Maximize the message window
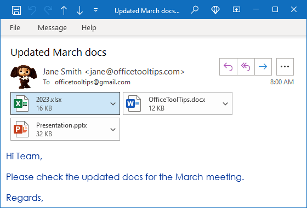This screenshot has width=307, height=208. 275,9
